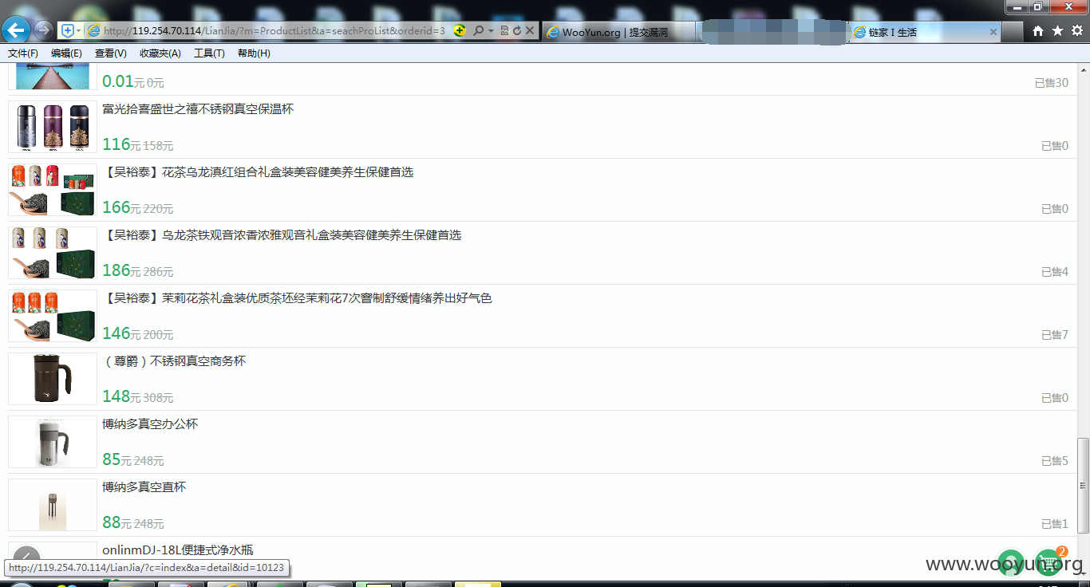The height and width of the screenshot is (587, 1090).
Task: Open the Home page icon
Action: pos(1038,30)
